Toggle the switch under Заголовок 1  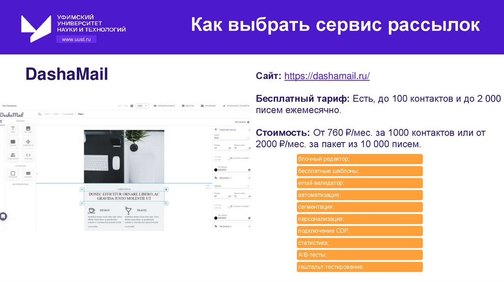(229, 206)
